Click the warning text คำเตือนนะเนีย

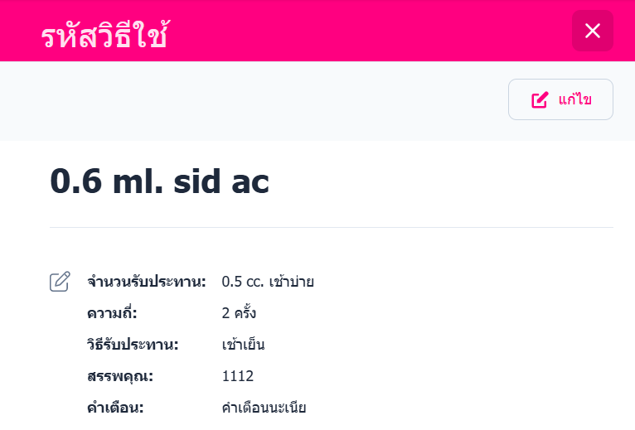pyautogui.click(x=264, y=408)
